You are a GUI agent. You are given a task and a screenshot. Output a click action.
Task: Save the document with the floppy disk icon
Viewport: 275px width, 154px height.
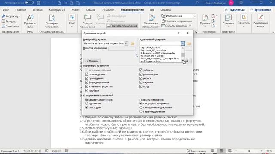point(38,3)
